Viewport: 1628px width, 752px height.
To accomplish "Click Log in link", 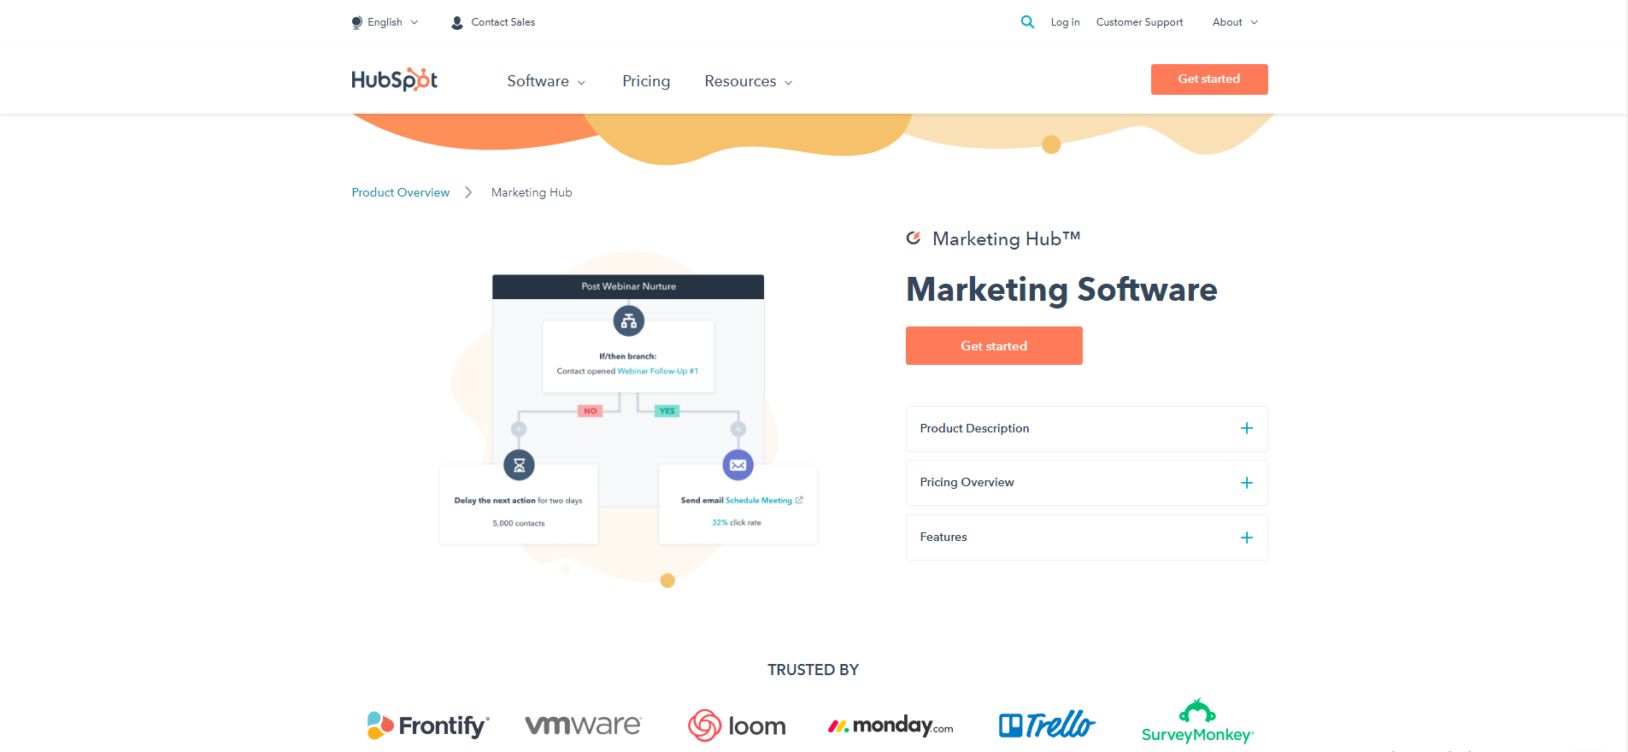I will point(1065,22).
